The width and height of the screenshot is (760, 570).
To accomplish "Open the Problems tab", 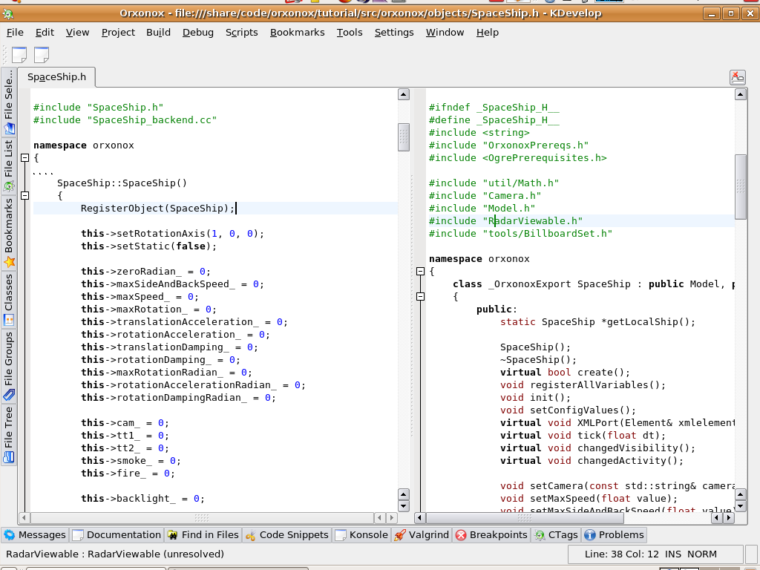I will click(x=615, y=534).
